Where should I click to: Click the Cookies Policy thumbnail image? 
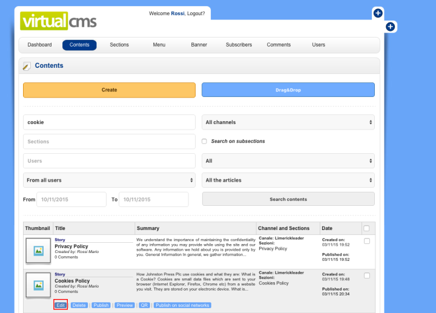[38, 285]
